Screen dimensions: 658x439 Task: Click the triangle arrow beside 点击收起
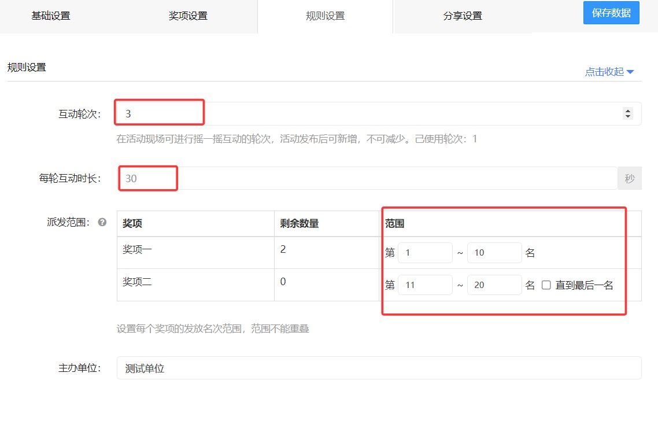click(630, 72)
